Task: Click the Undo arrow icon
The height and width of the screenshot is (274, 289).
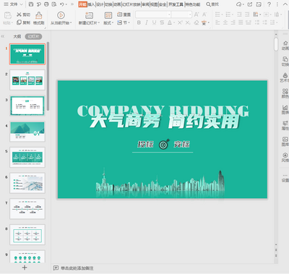Action: tap(62, 4)
